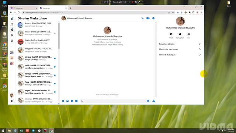The image size is (236, 133).
Task: Click your profile avatar in sidebar bottom
Action: 12,95
